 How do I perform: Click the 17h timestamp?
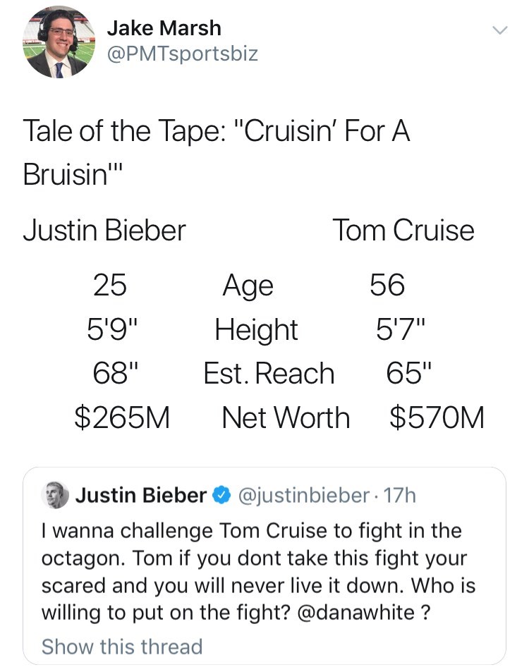click(x=402, y=496)
